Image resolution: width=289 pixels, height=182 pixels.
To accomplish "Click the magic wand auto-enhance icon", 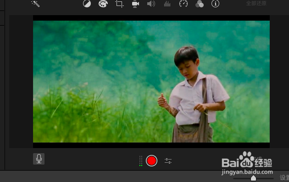I will (35, 4).
